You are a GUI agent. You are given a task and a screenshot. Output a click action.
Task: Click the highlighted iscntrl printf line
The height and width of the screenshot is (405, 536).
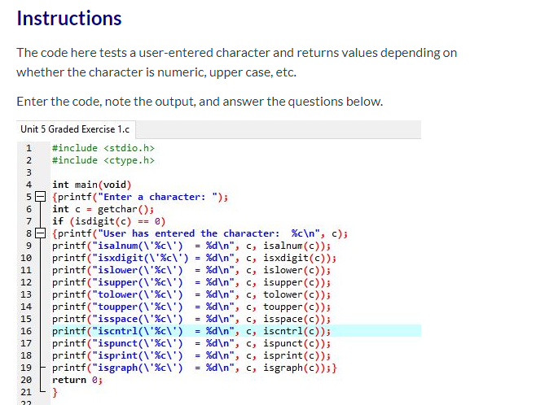191,331
